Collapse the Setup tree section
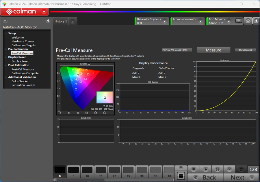260x182 pixels. [x=6, y=33]
